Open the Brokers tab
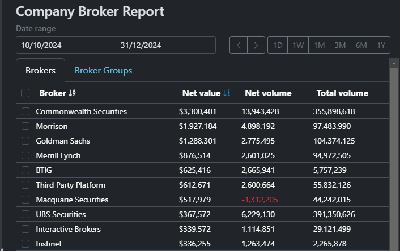The width and height of the screenshot is (400, 251). pyautogui.click(x=40, y=71)
